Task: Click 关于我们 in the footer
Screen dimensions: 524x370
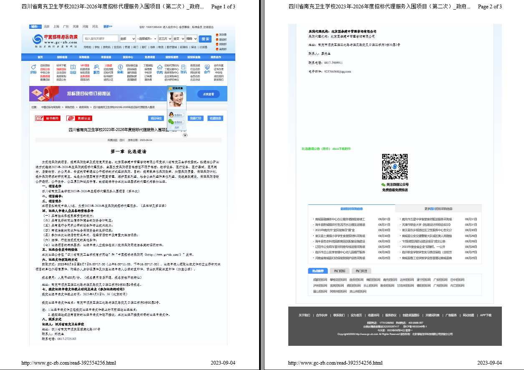Action: [304, 315]
